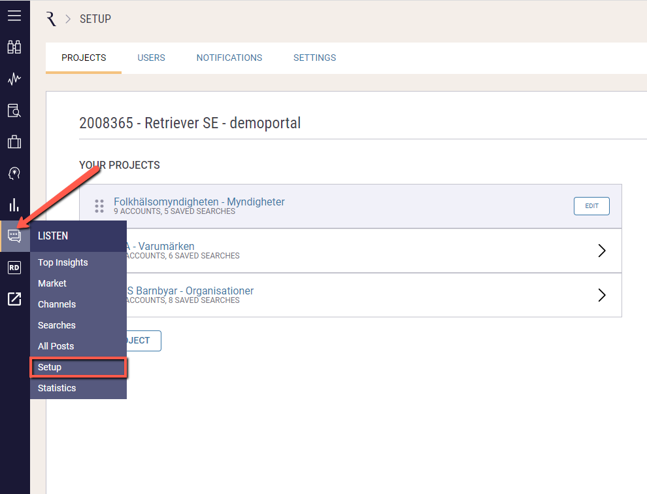This screenshot has height=494, width=647.
Task: Open the Varumärken project link
Action: click(x=161, y=246)
